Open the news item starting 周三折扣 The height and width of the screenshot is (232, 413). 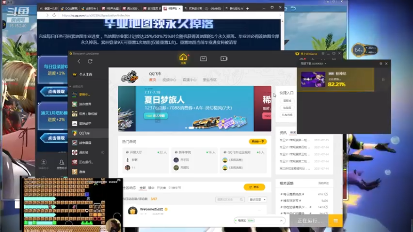(304, 169)
